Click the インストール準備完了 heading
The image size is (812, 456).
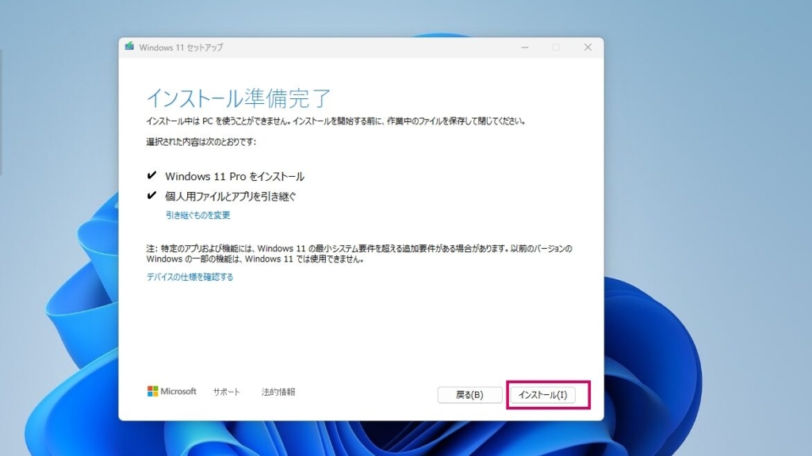point(238,98)
